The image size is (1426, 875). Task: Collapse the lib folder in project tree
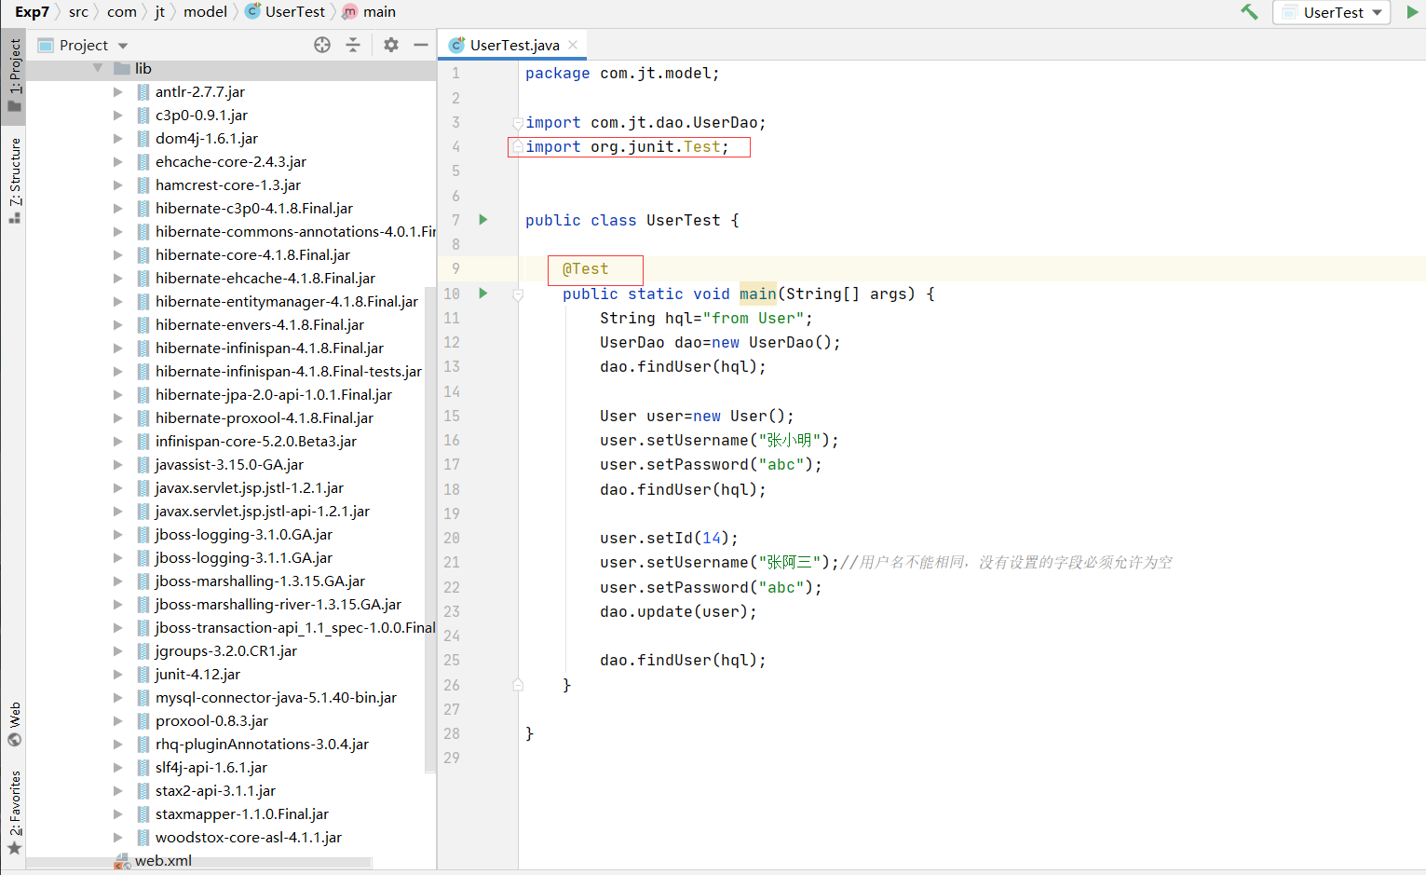[98, 68]
